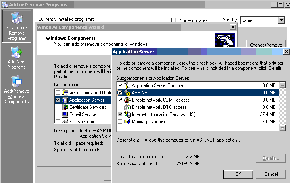Check Enable network DTC access checkbox

pyautogui.click(x=120, y=107)
